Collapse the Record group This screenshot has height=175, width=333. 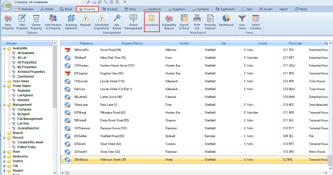click(4, 138)
